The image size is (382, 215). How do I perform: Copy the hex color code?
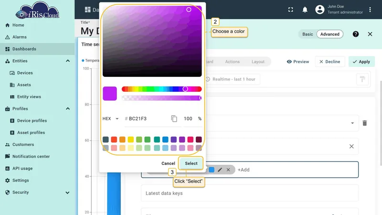pos(174,118)
